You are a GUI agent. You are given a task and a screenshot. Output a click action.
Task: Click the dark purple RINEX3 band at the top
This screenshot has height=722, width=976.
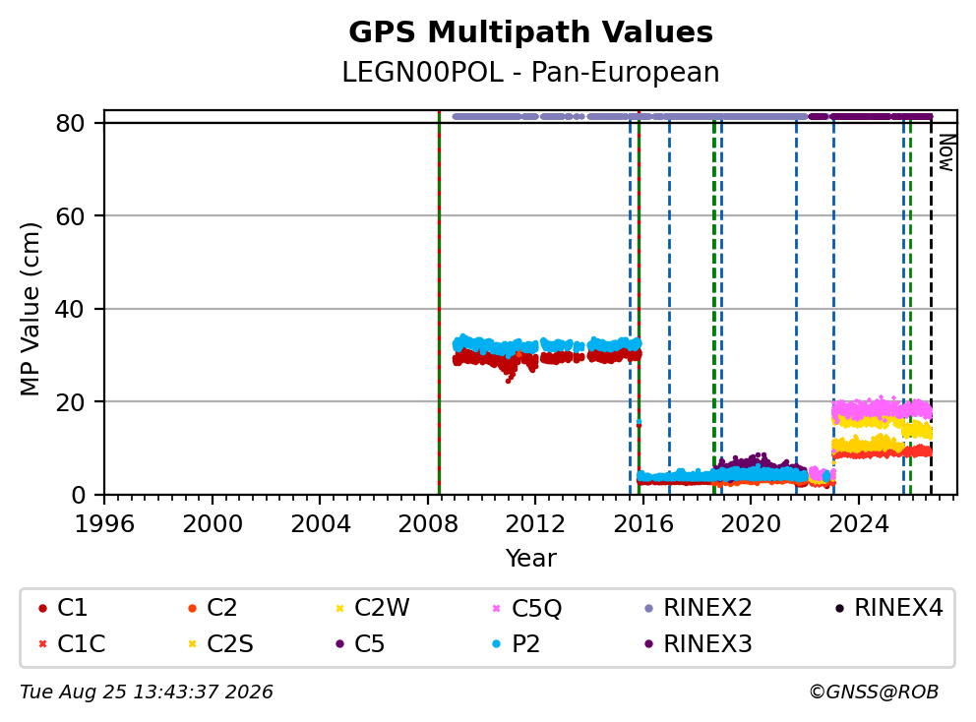(x=872, y=116)
